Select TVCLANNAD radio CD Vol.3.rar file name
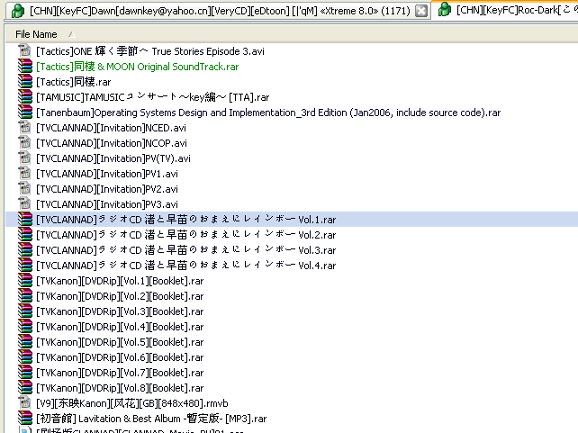The height and width of the screenshot is (433, 578). pyautogui.click(x=185, y=250)
